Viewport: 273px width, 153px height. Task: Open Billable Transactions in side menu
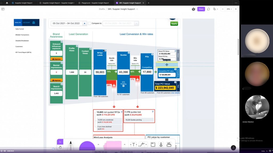click(22, 35)
